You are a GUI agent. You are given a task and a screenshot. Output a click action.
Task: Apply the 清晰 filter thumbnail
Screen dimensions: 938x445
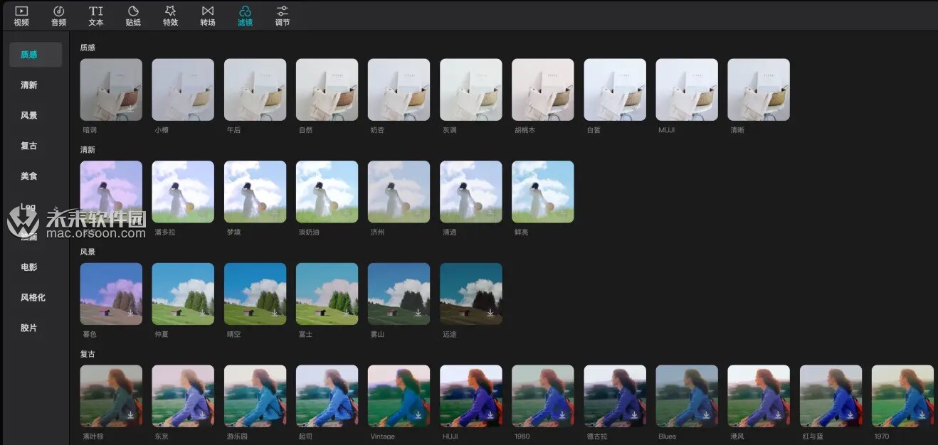point(759,90)
